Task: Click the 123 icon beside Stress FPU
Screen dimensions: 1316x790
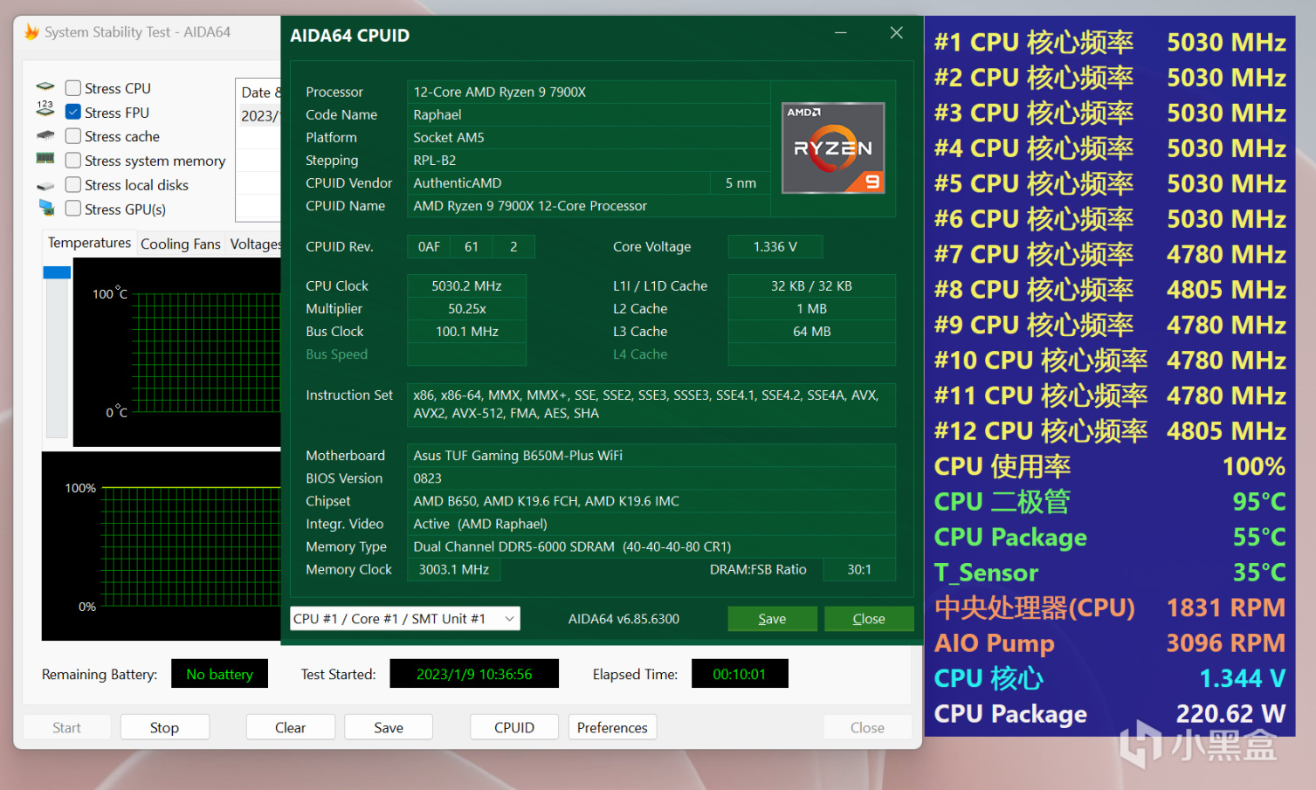Action: [x=45, y=109]
